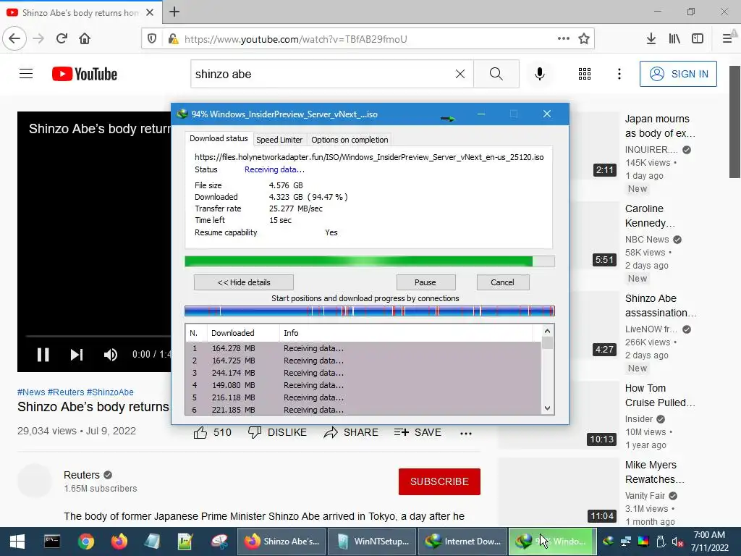Mute the video player volume

tap(111, 355)
